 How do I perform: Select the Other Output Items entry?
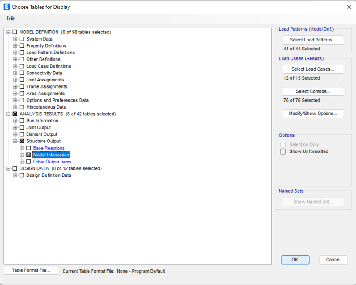click(52, 162)
